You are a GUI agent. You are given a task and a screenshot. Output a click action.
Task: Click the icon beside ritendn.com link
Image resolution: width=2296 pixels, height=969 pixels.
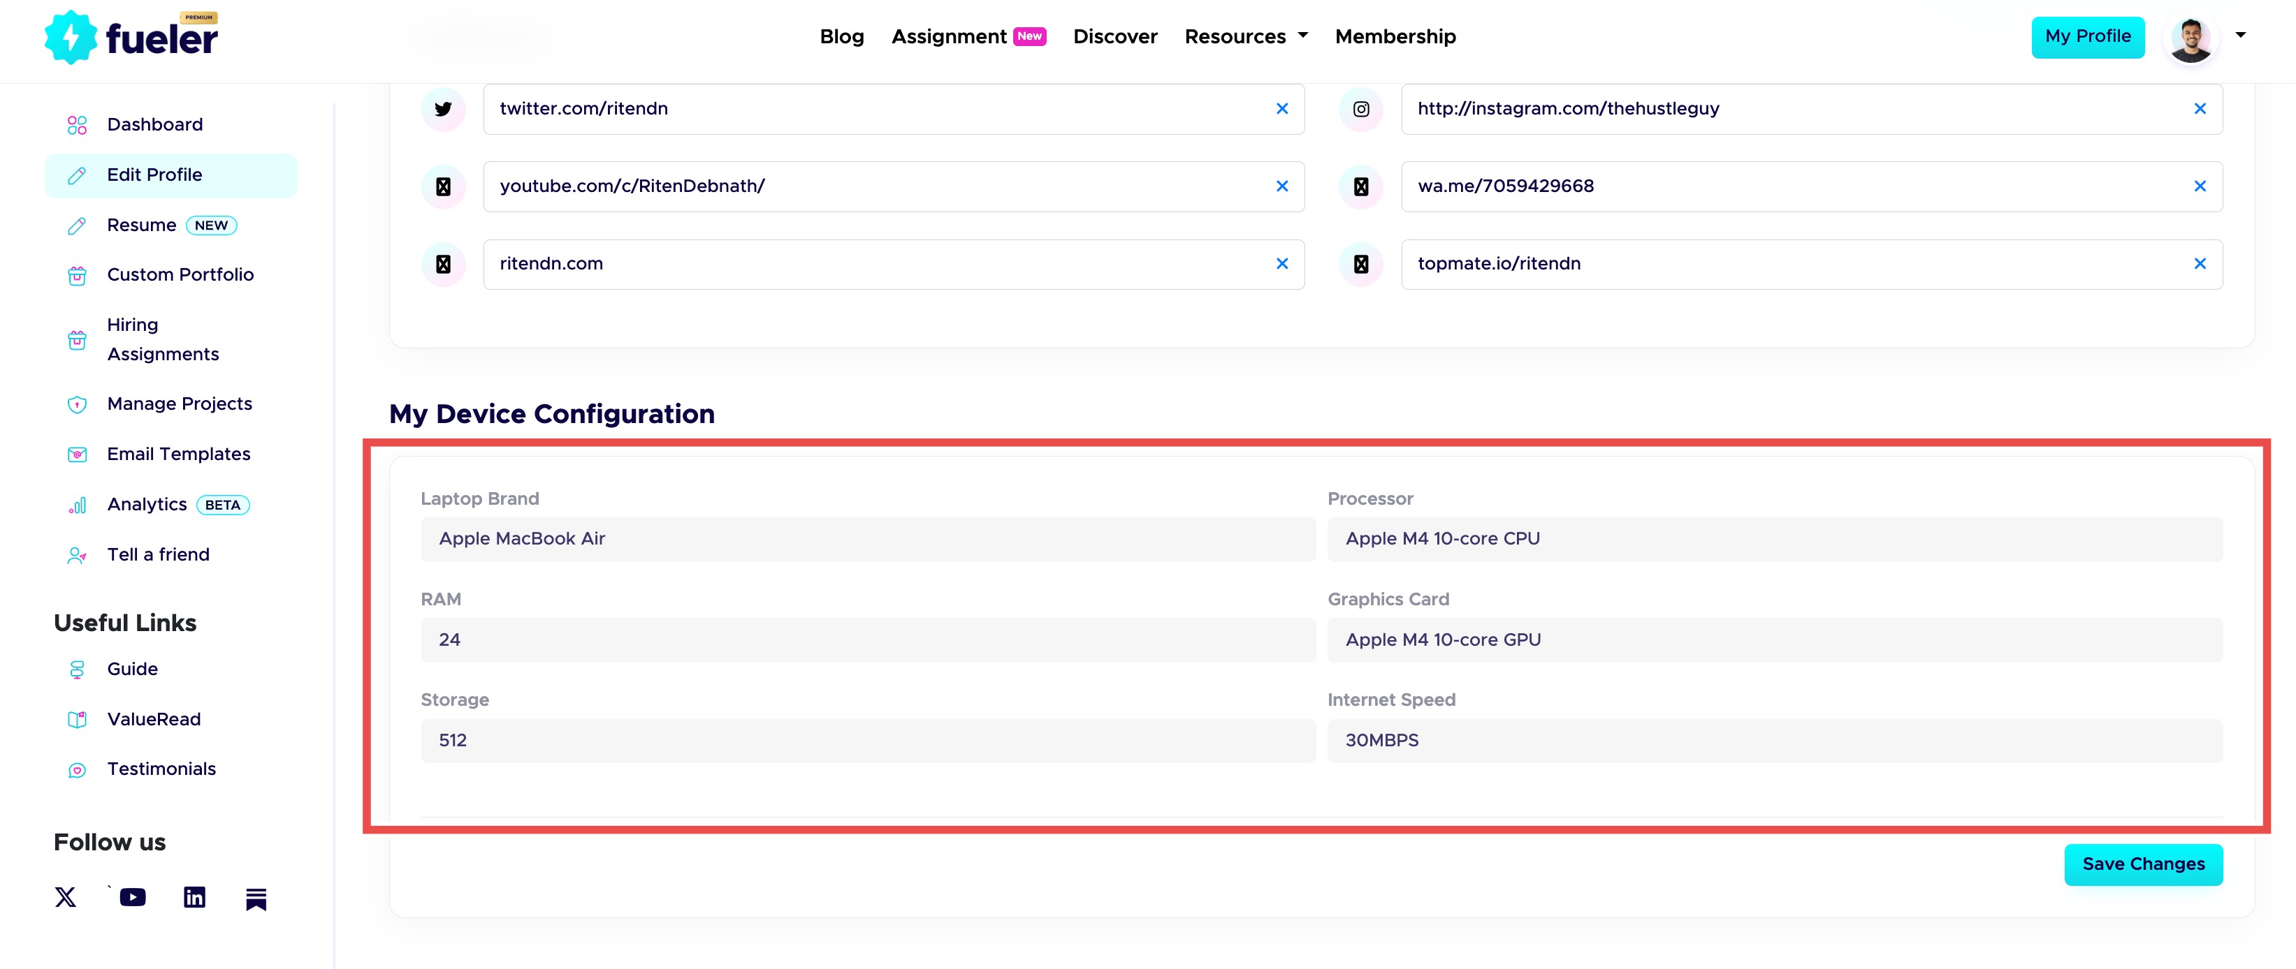[443, 264]
